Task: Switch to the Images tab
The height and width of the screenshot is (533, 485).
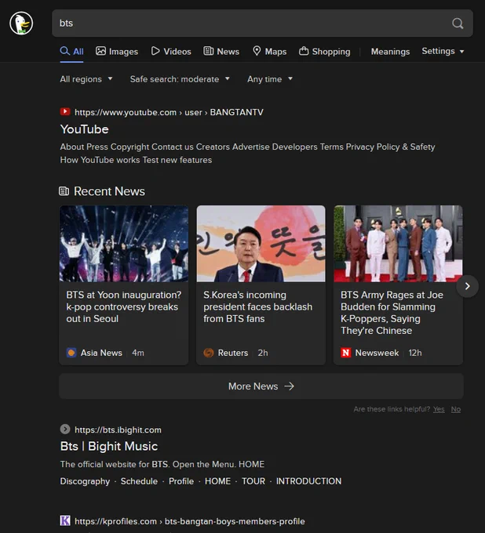Action: [x=117, y=51]
